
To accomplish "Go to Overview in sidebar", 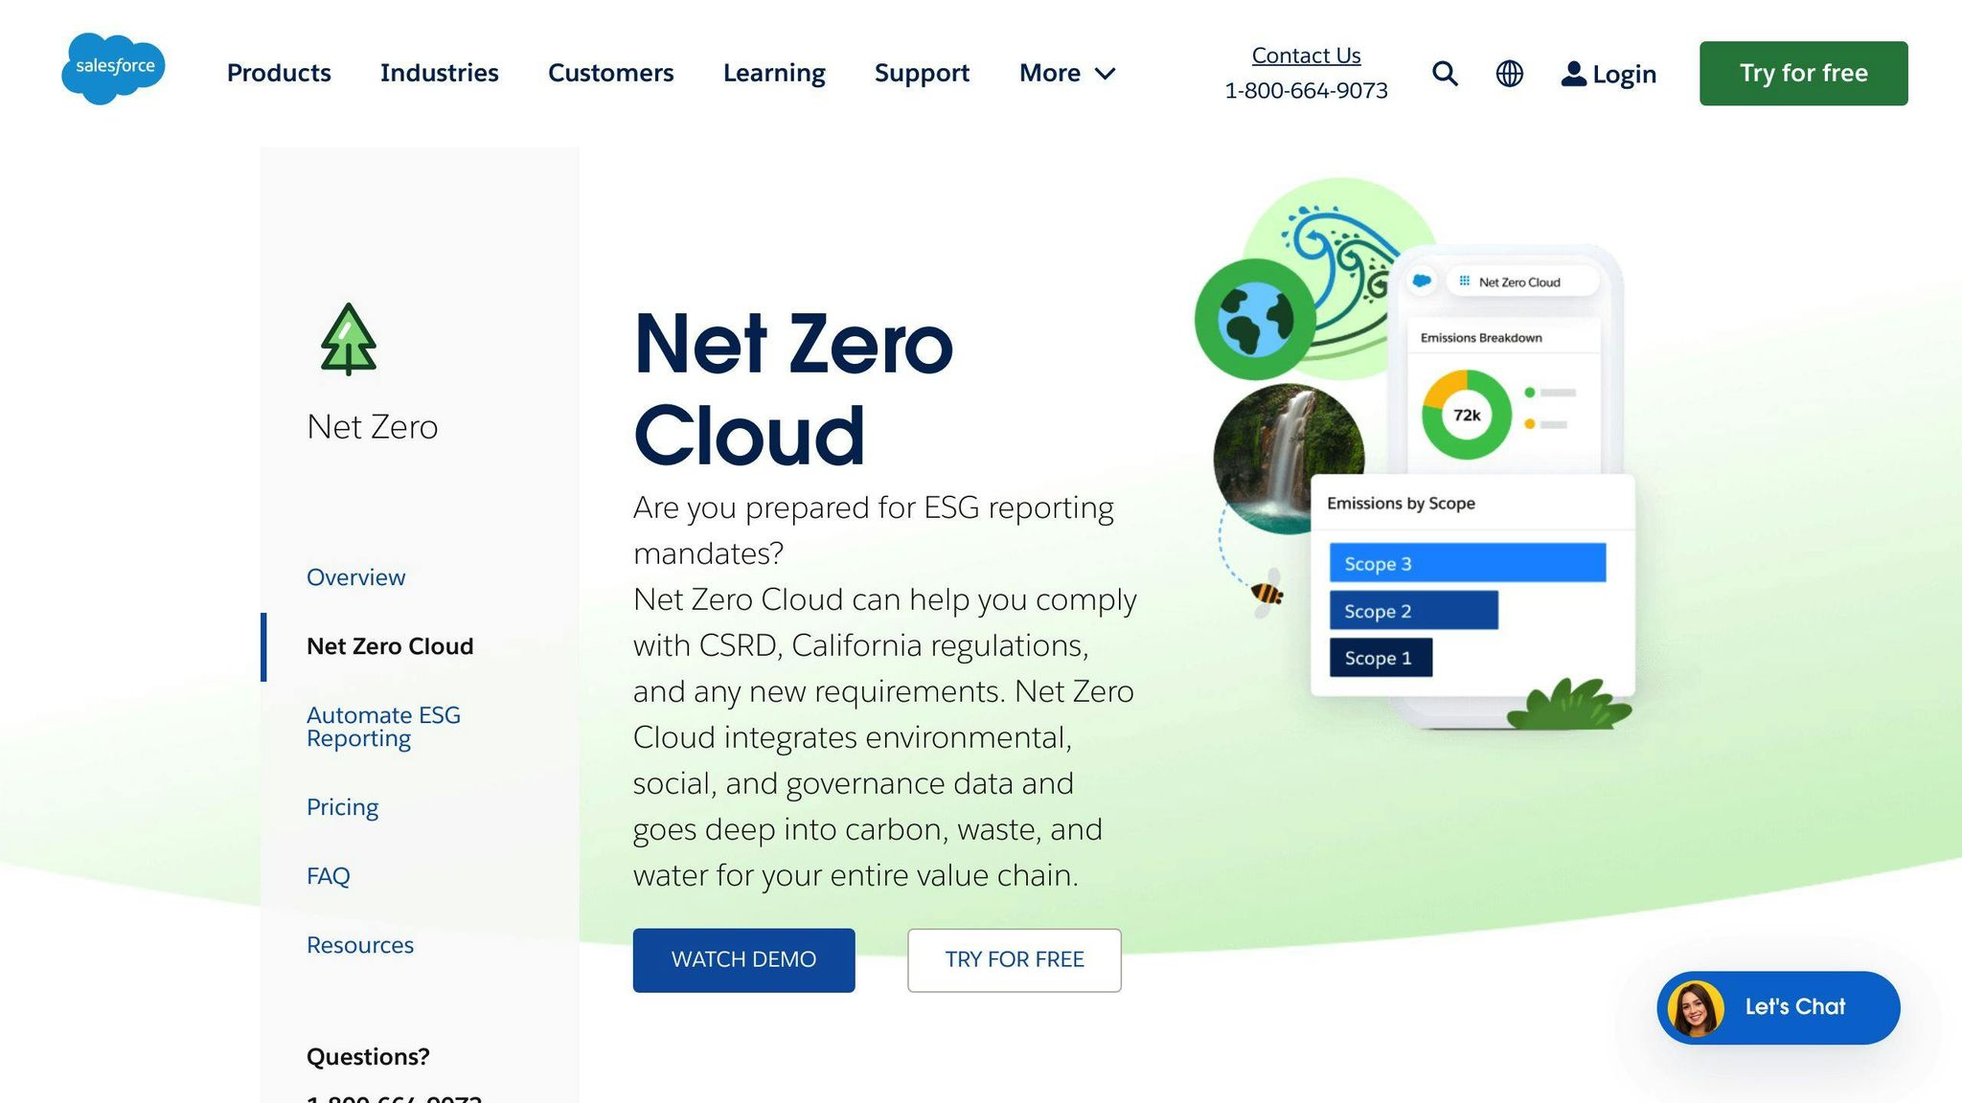I will (x=355, y=577).
